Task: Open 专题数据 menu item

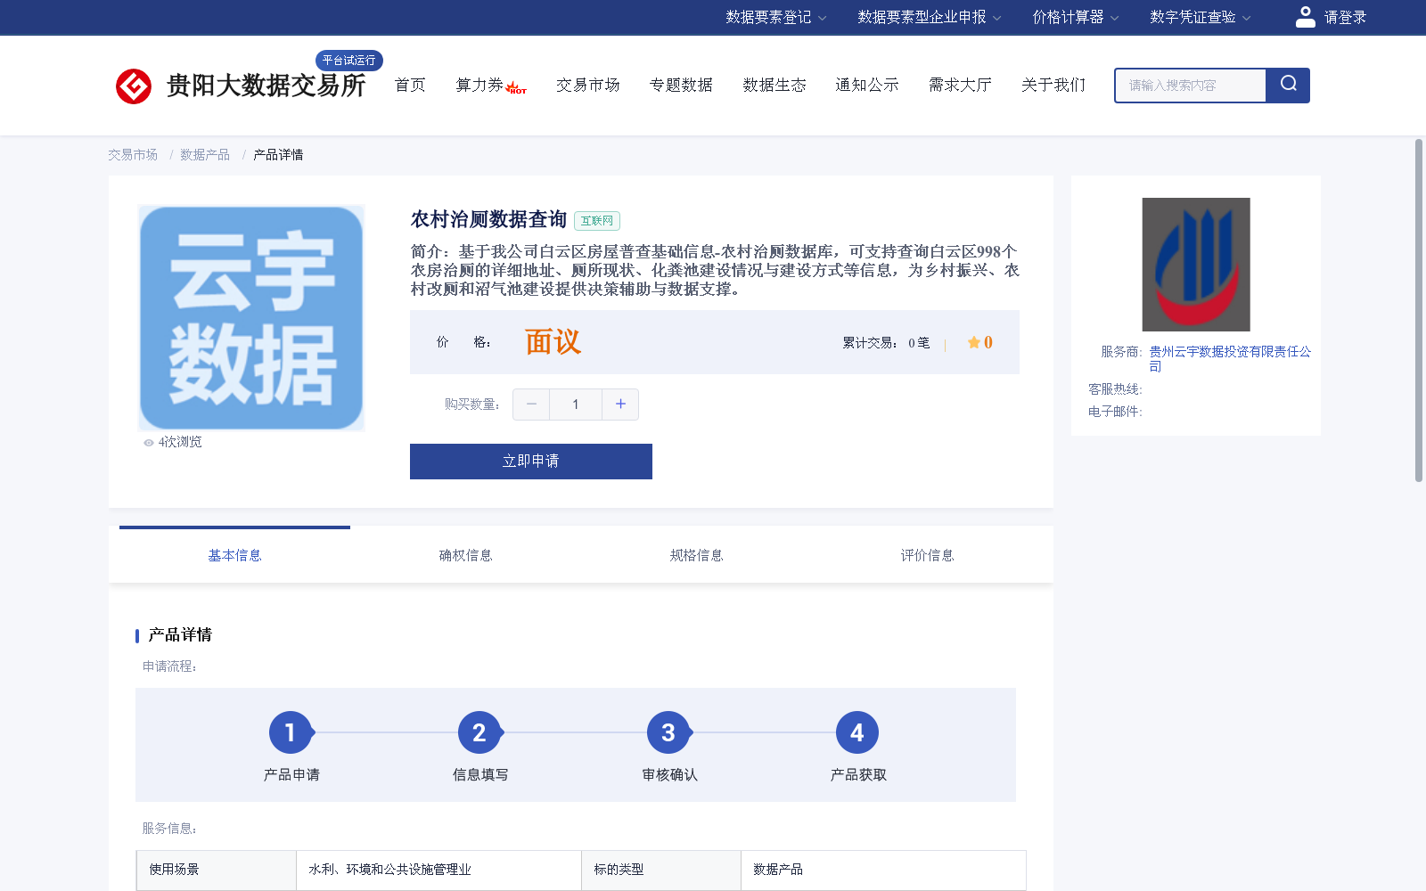Action: (681, 85)
